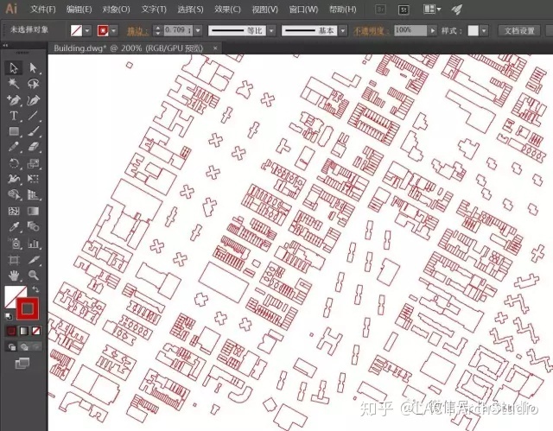Open the 选择(S) menu
This screenshot has width=553, height=431.
[x=190, y=10]
